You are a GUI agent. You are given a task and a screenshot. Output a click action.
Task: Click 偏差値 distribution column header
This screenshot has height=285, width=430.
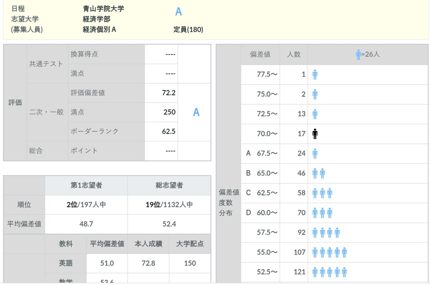[x=260, y=54]
